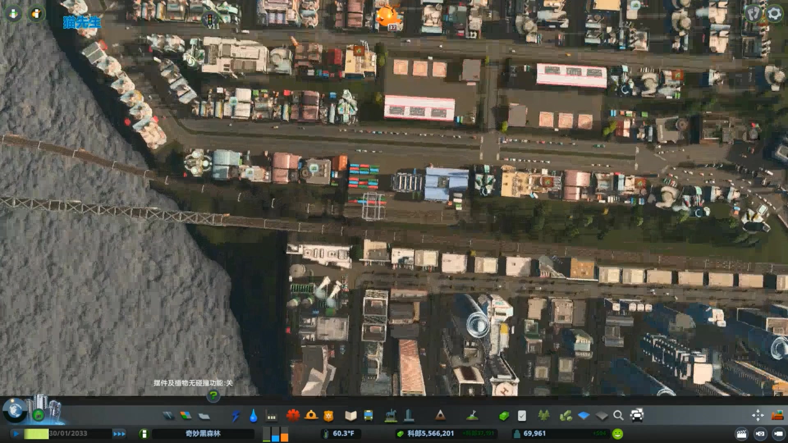
Task: Toggle simulation play/pause
Action: point(16,434)
